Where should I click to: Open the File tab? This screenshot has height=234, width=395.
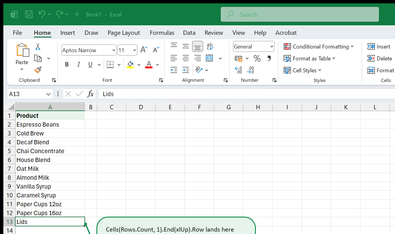(x=17, y=33)
